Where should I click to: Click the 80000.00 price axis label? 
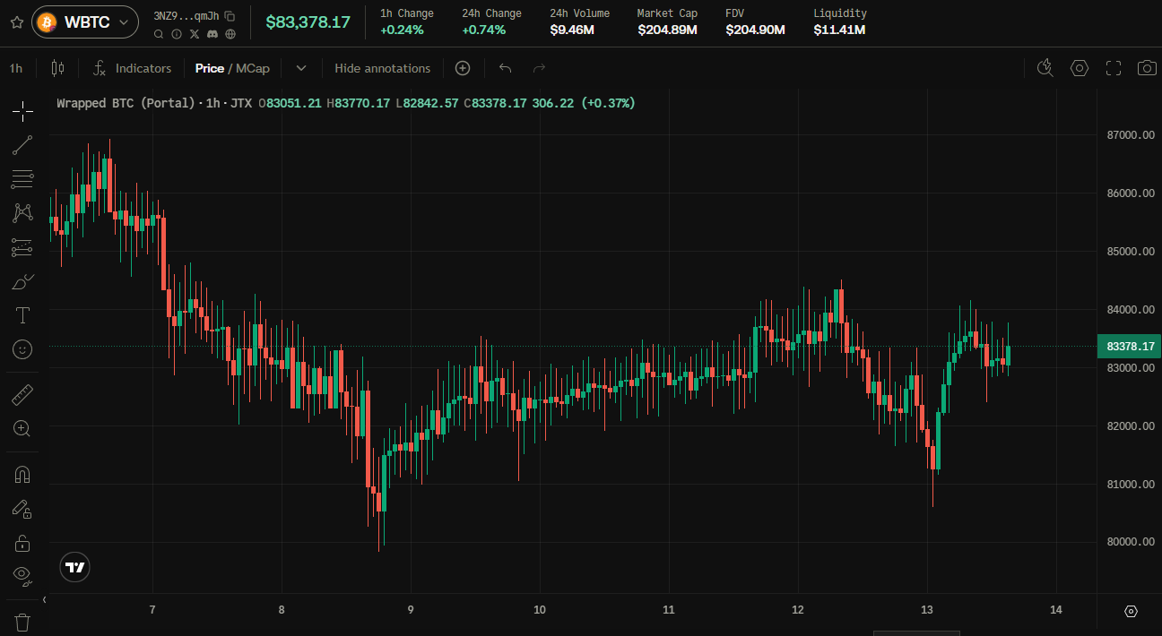[1130, 542]
